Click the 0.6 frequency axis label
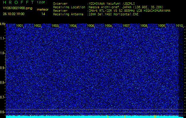This screenshot has height=118, width=186. 3,112
